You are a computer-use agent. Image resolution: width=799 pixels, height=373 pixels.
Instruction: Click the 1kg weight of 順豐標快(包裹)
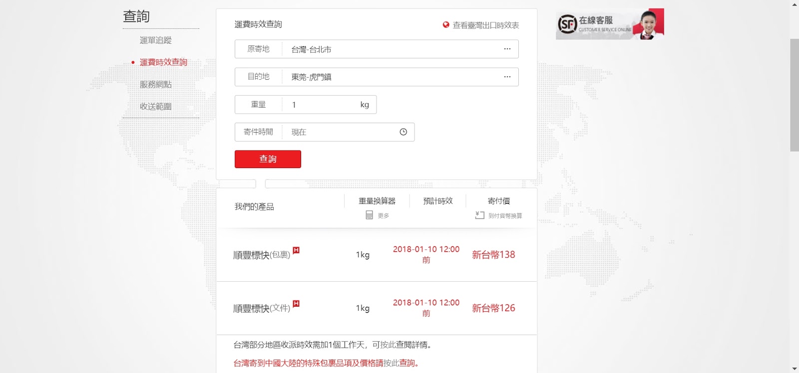coord(363,255)
